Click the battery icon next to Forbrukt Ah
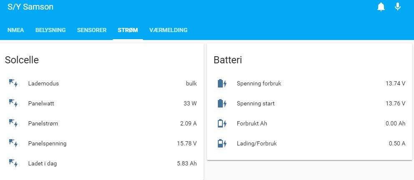This screenshot has width=414, height=180. (x=222, y=123)
